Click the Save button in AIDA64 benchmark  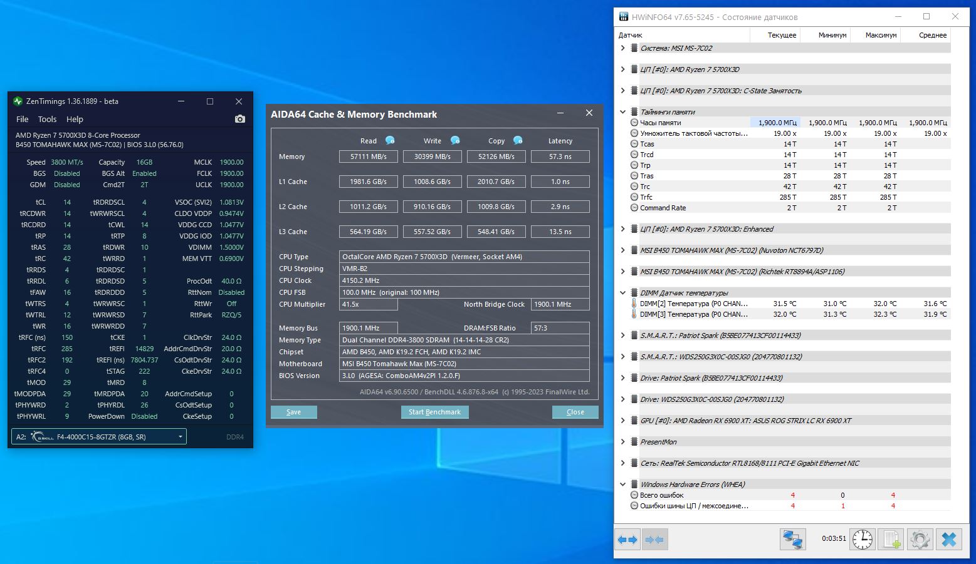(x=294, y=412)
